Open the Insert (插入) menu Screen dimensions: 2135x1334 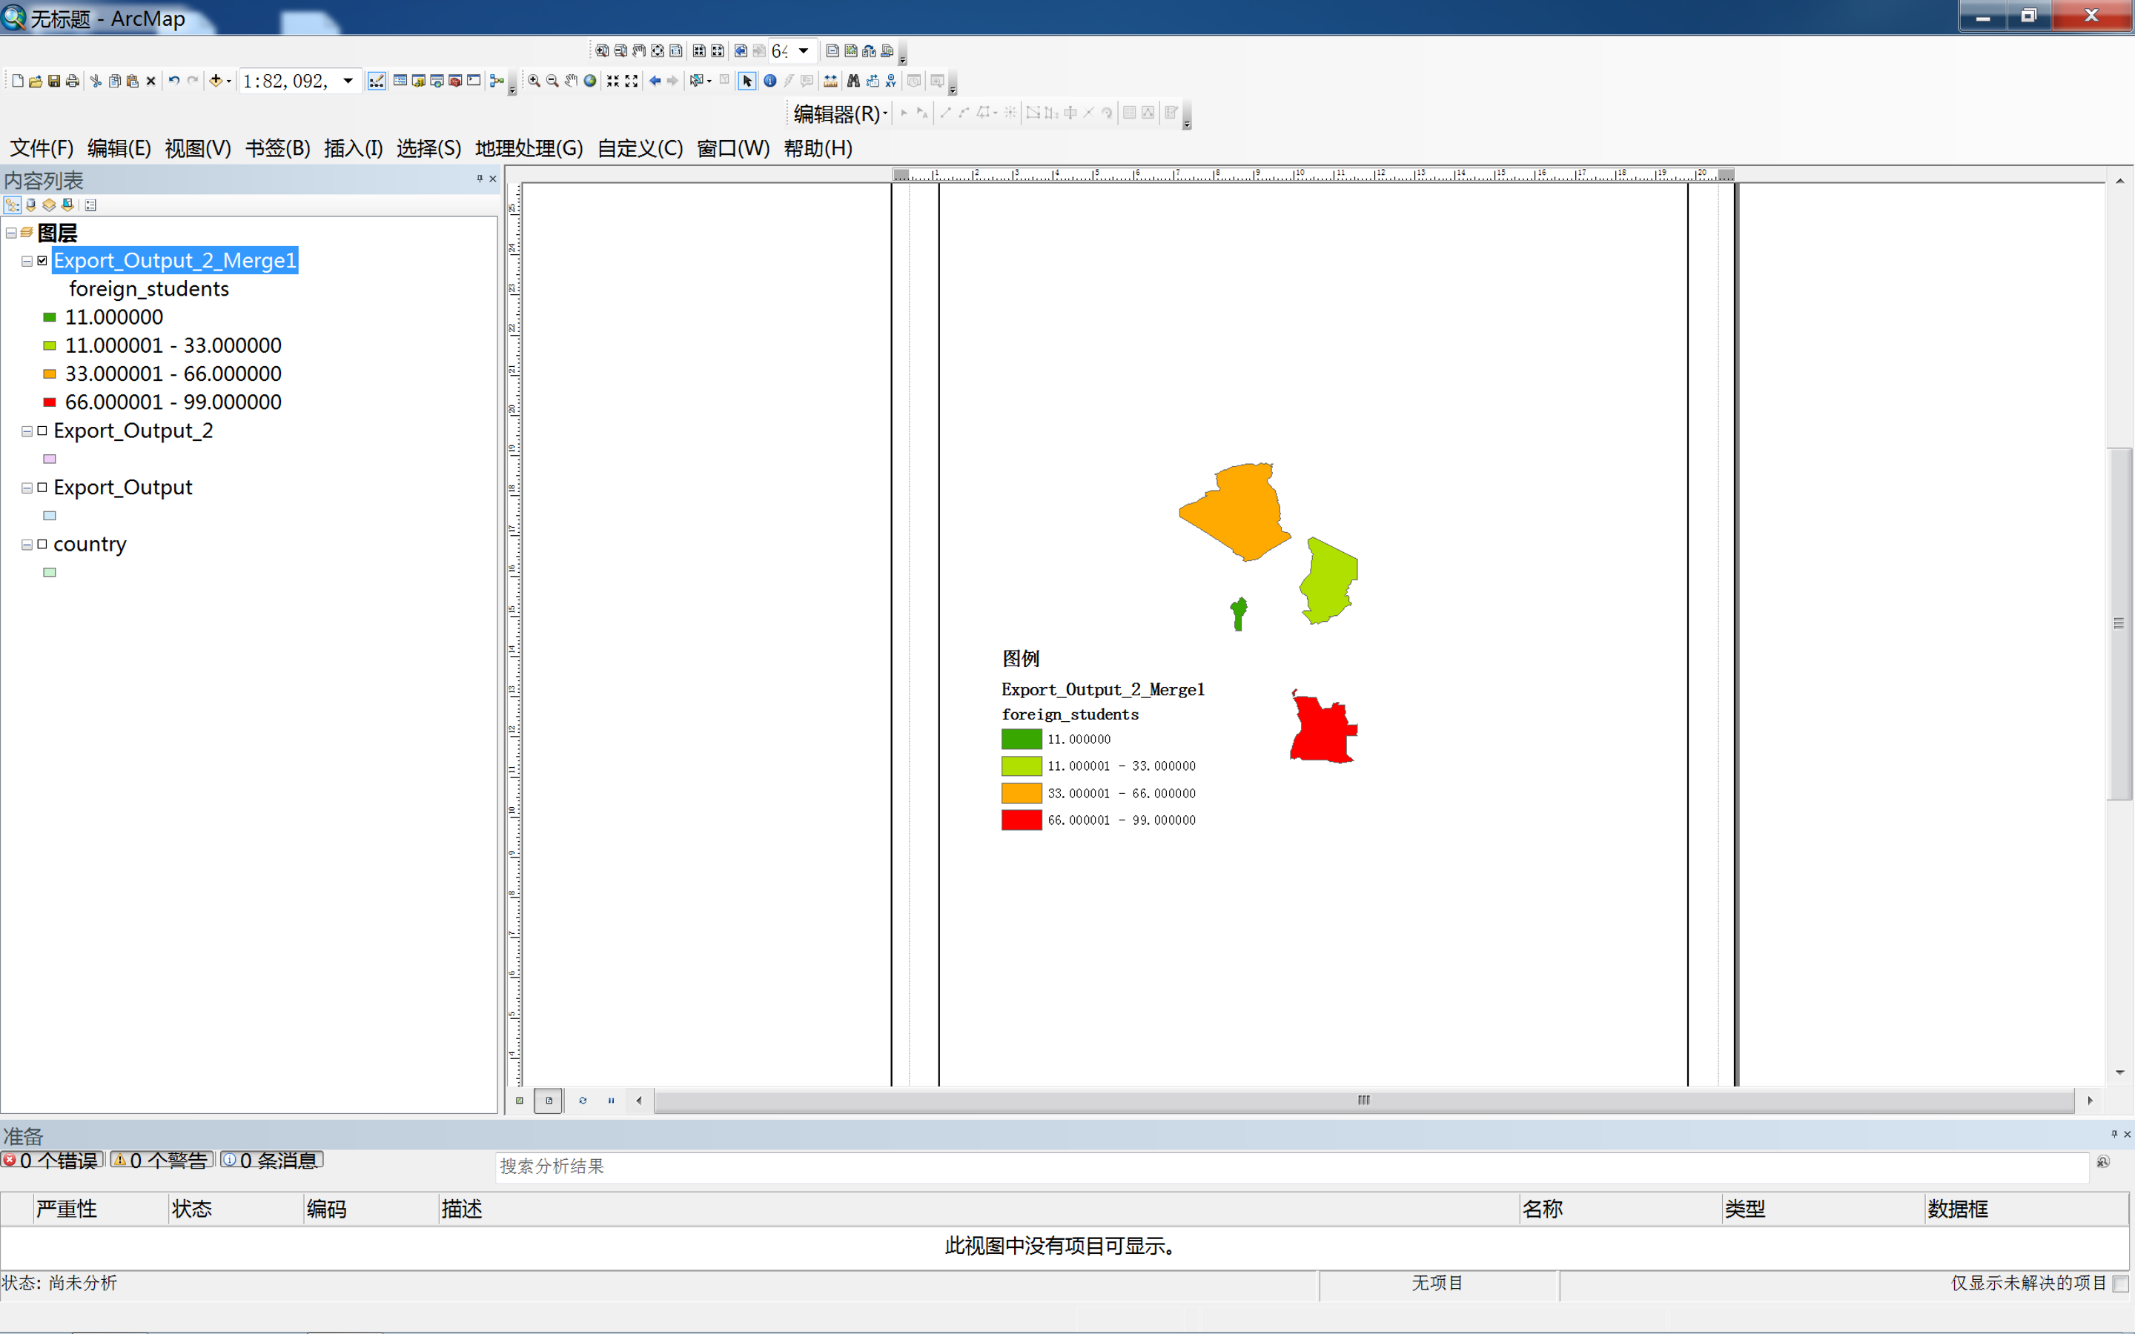click(353, 148)
